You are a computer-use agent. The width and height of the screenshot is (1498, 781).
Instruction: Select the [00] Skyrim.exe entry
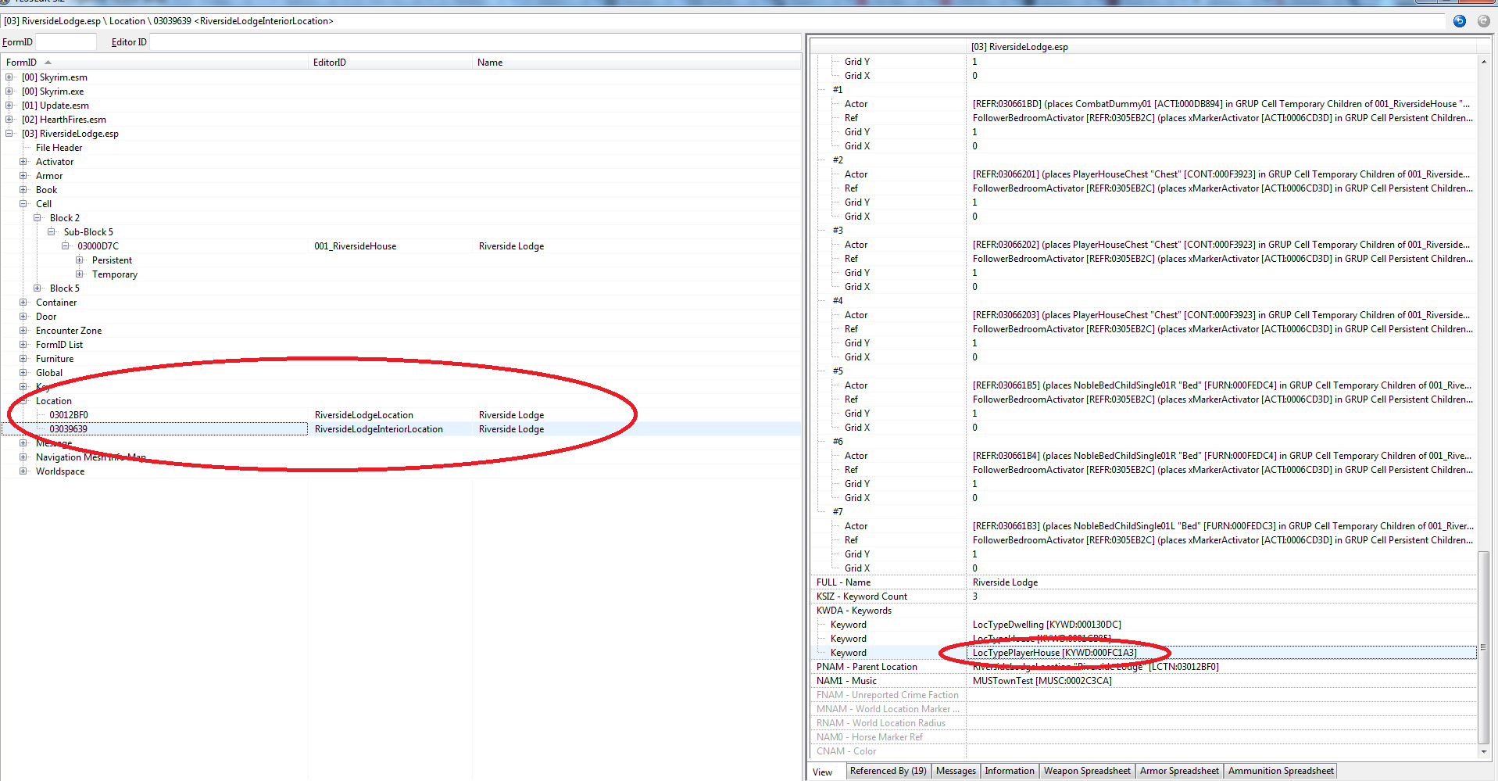point(52,91)
